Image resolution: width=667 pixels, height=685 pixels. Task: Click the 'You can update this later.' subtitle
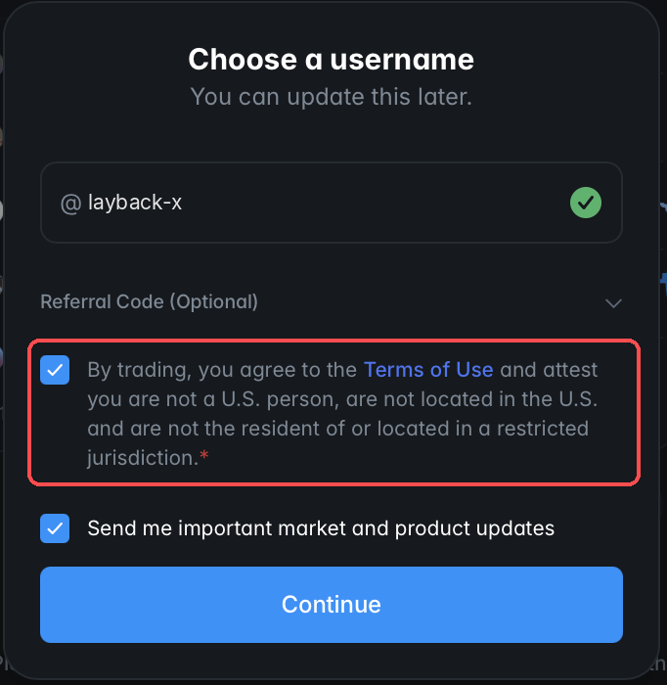click(331, 97)
